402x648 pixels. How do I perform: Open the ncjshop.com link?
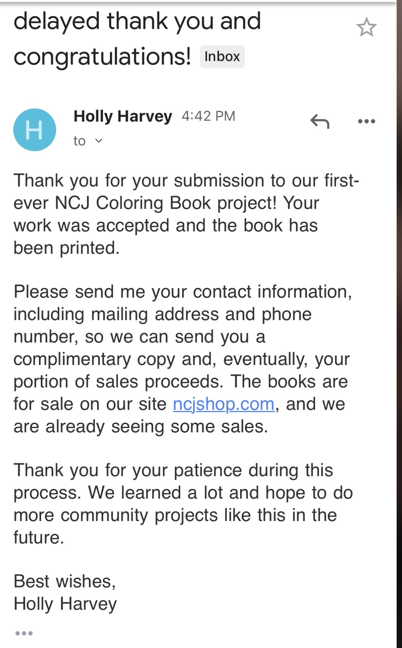(x=224, y=404)
